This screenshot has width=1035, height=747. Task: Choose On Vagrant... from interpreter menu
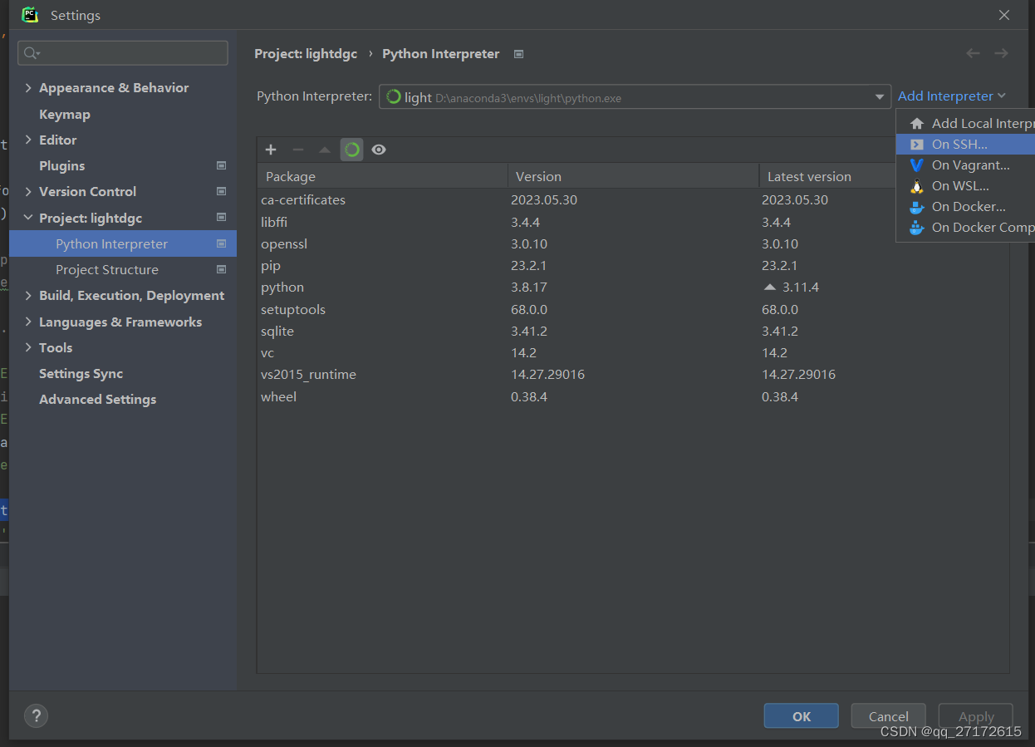966,165
